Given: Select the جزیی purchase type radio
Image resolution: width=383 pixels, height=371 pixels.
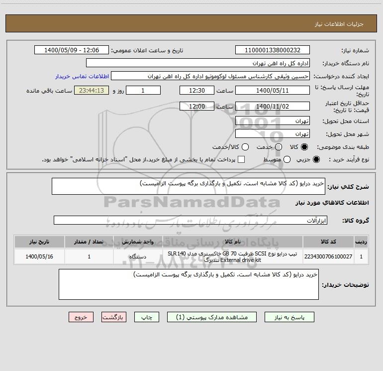Looking at the screenshot, I should pos(316,159).
